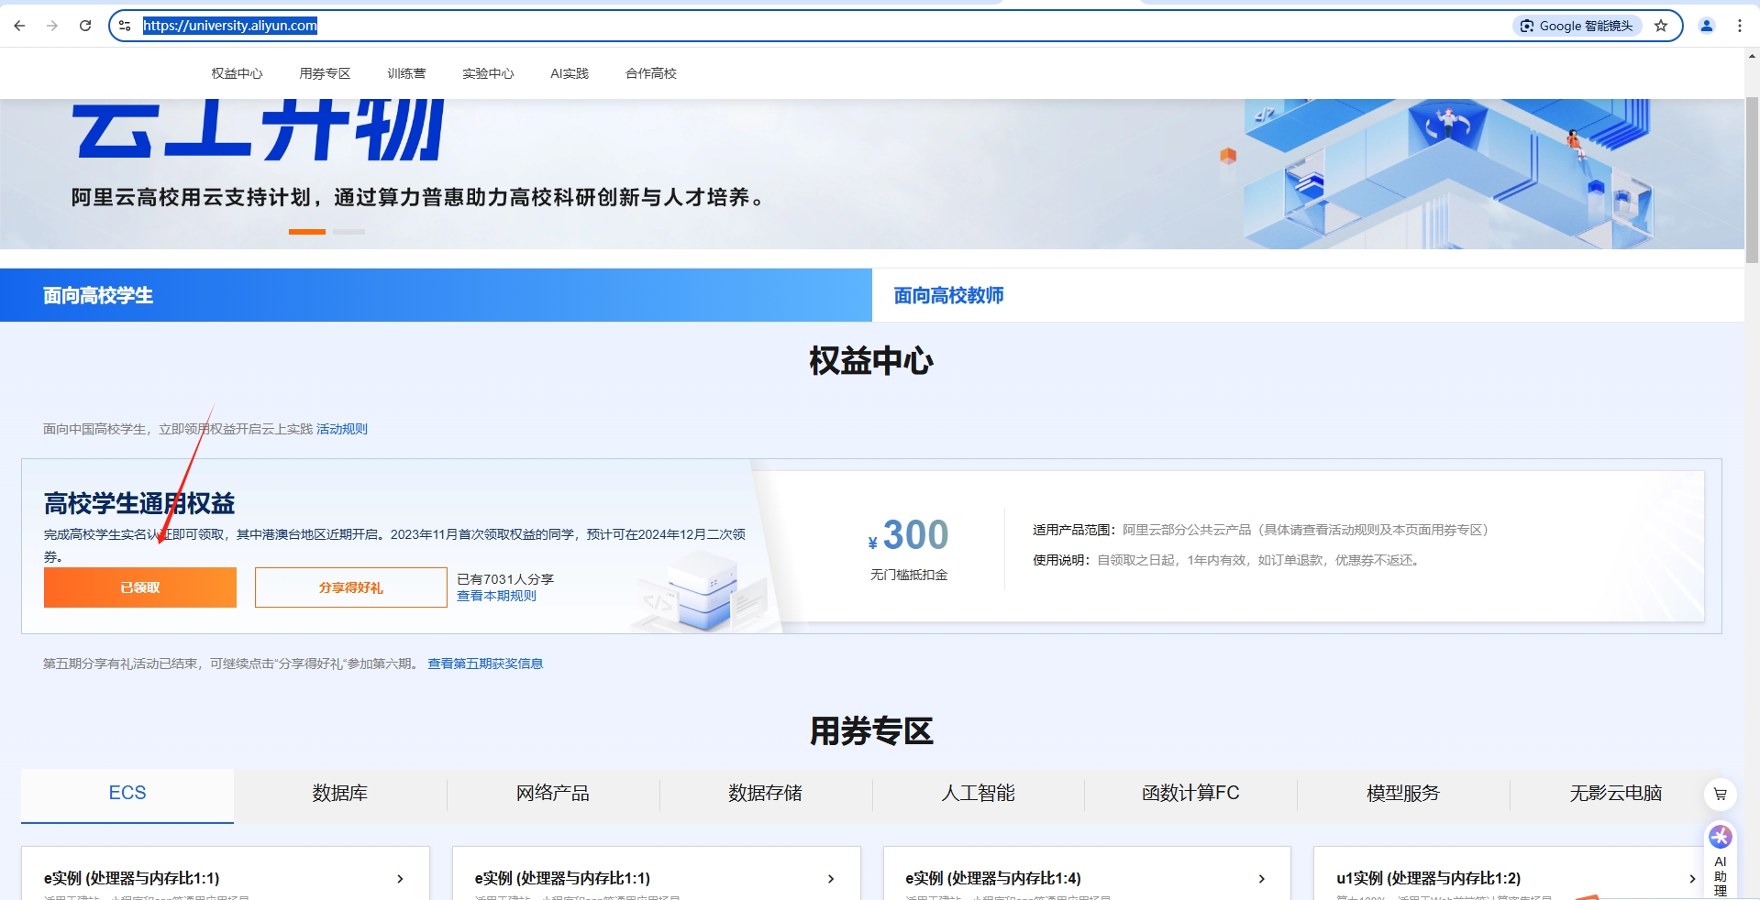Open the site information icon in address bar

click(125, 26)
